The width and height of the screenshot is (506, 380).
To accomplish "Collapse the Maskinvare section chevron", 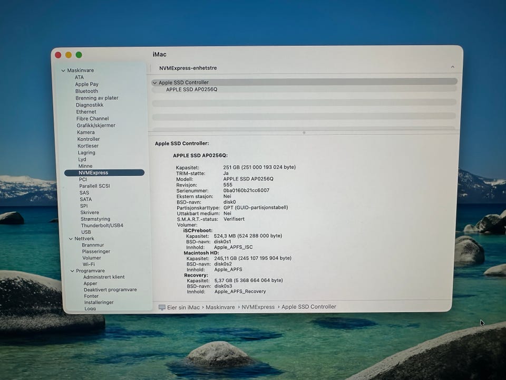I will tap(63, 70).
